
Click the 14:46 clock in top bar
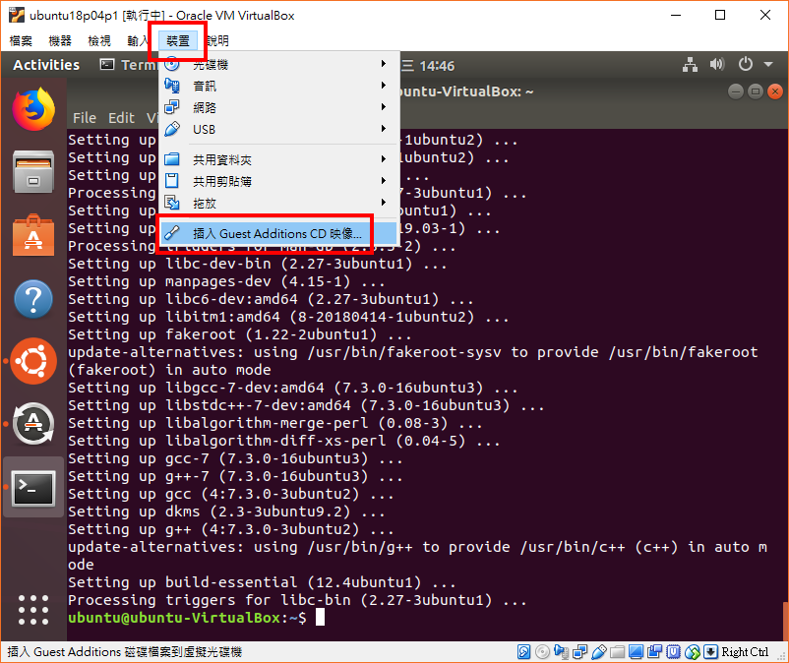[436, 66]
